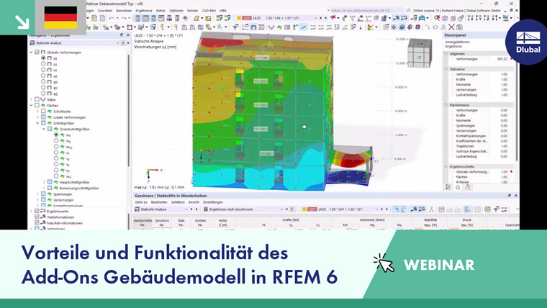Toggle the Ergebniswerte checkbox
Image resolution: width=547 pixels, height=308 pixels.
pyautogui.click(x=37, y=211)
